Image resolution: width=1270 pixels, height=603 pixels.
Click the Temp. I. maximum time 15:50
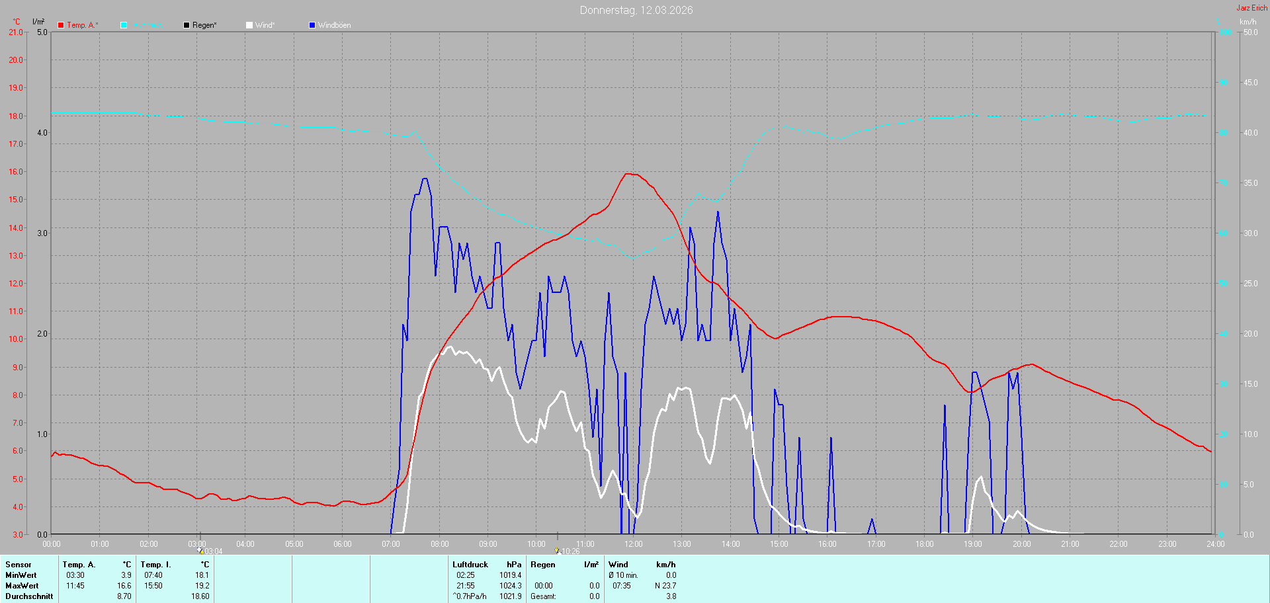[153, 586]
